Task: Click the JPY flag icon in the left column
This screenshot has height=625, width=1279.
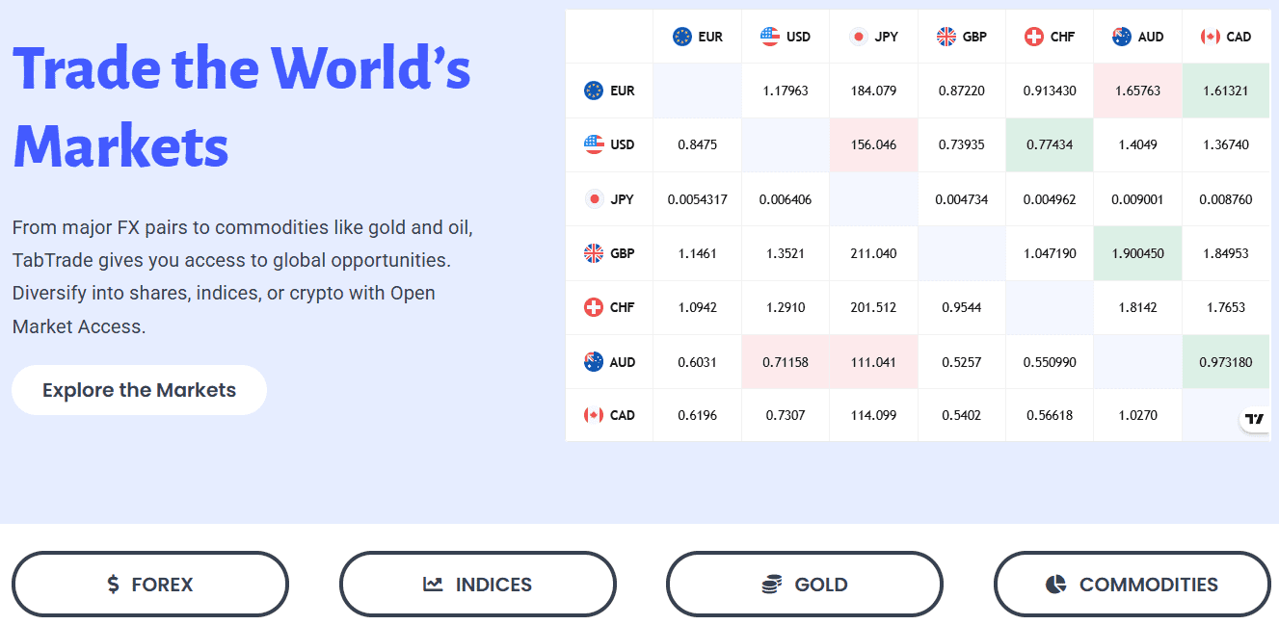Action: 594,199
